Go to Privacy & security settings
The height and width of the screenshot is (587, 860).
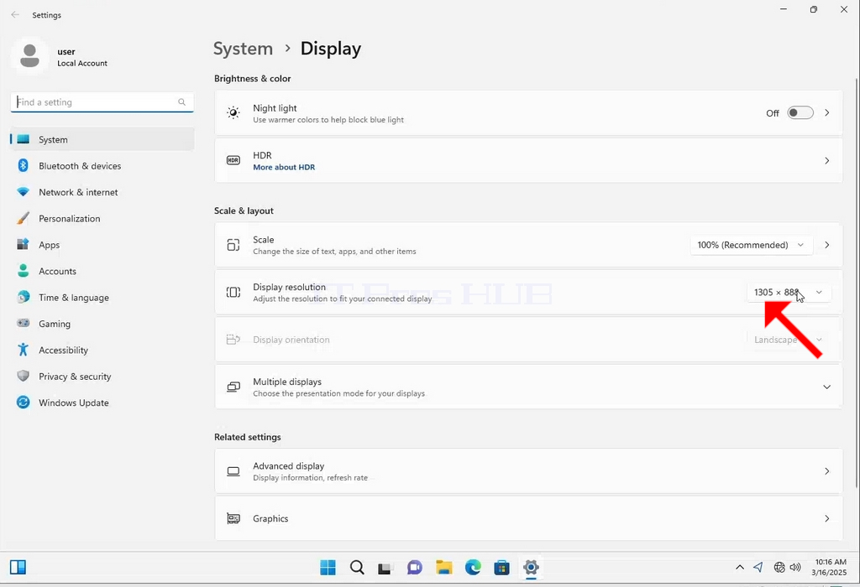click(x=102, y=377)
